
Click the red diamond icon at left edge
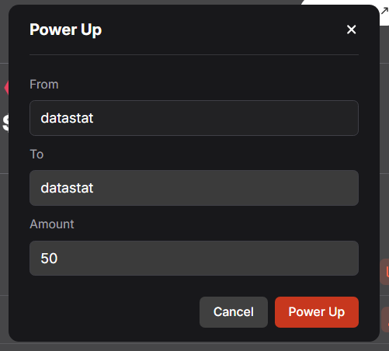[x=6, y=88]
